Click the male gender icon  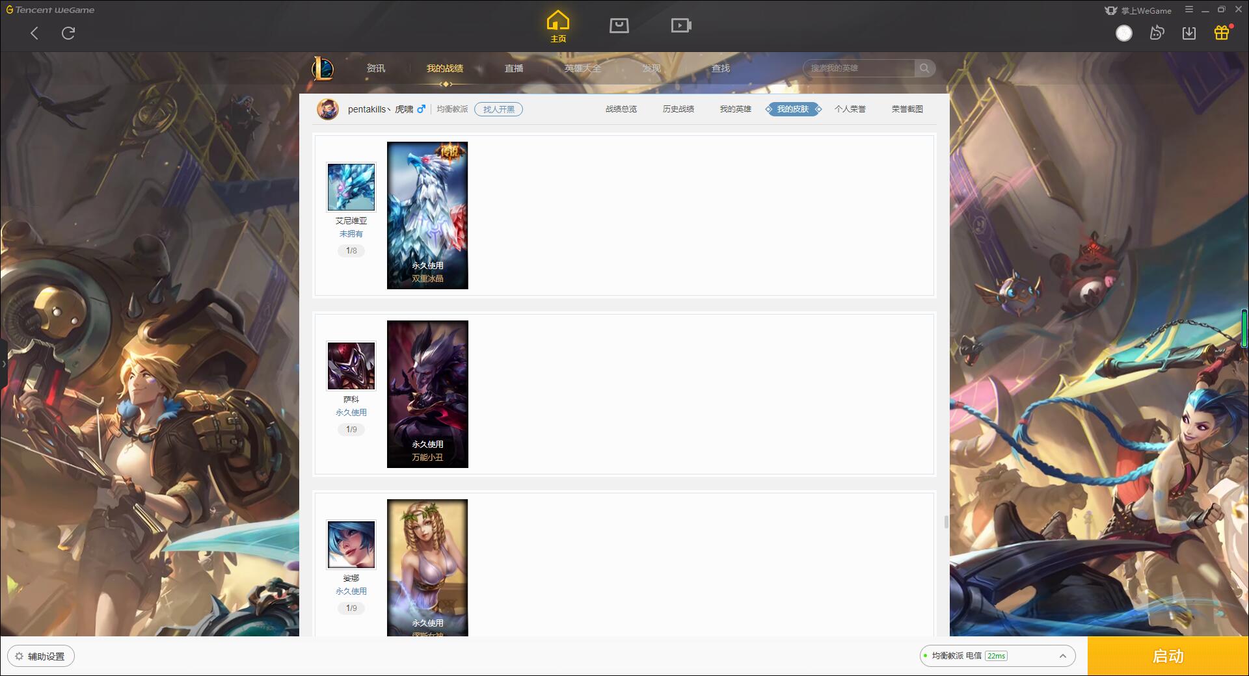pyautogui.click(x=422, y=109)
